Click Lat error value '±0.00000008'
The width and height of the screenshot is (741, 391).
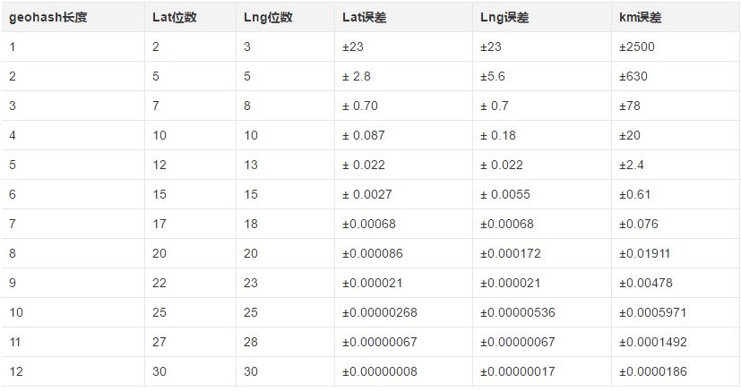[x=380, y=371]
